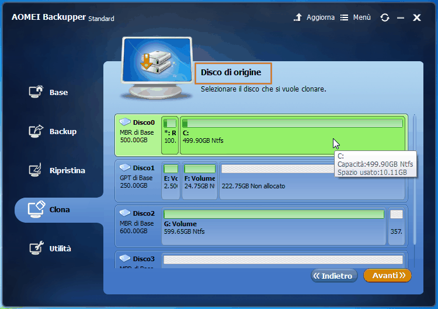Image resolution: width=438 pixels, height=309 pixels.
Task: Select the E: 2.50 partition on Disco1
Action: pos(171,181)
